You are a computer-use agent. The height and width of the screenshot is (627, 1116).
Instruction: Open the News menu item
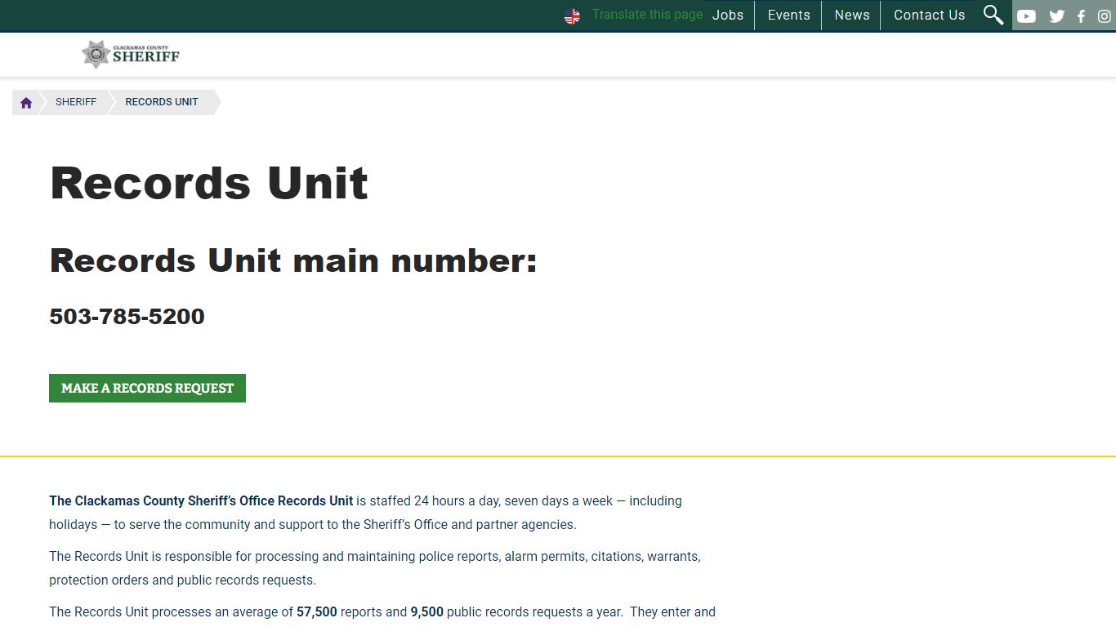pyautogui.click(x=852, y=15)
